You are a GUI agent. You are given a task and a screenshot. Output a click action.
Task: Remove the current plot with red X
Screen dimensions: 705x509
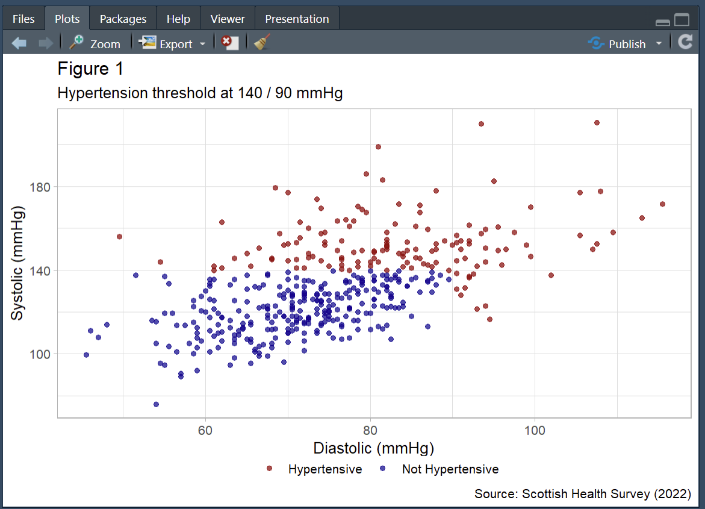229,43
